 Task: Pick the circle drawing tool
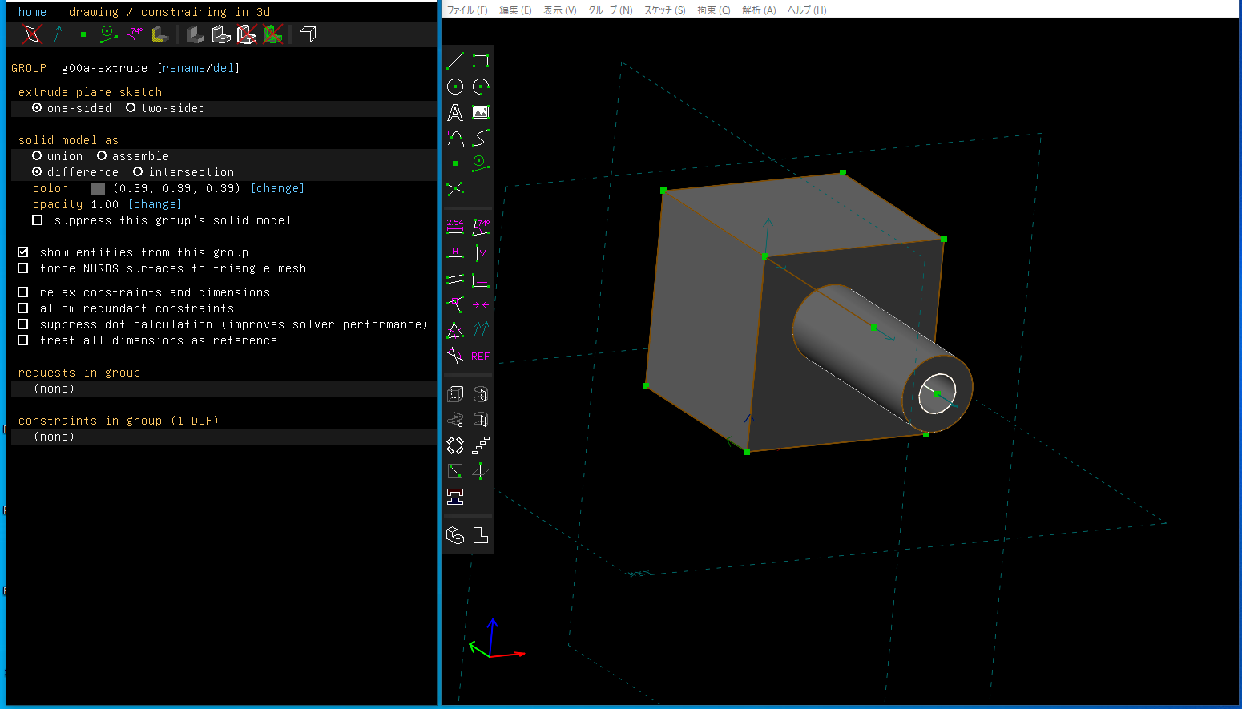[x=455, y=87]
